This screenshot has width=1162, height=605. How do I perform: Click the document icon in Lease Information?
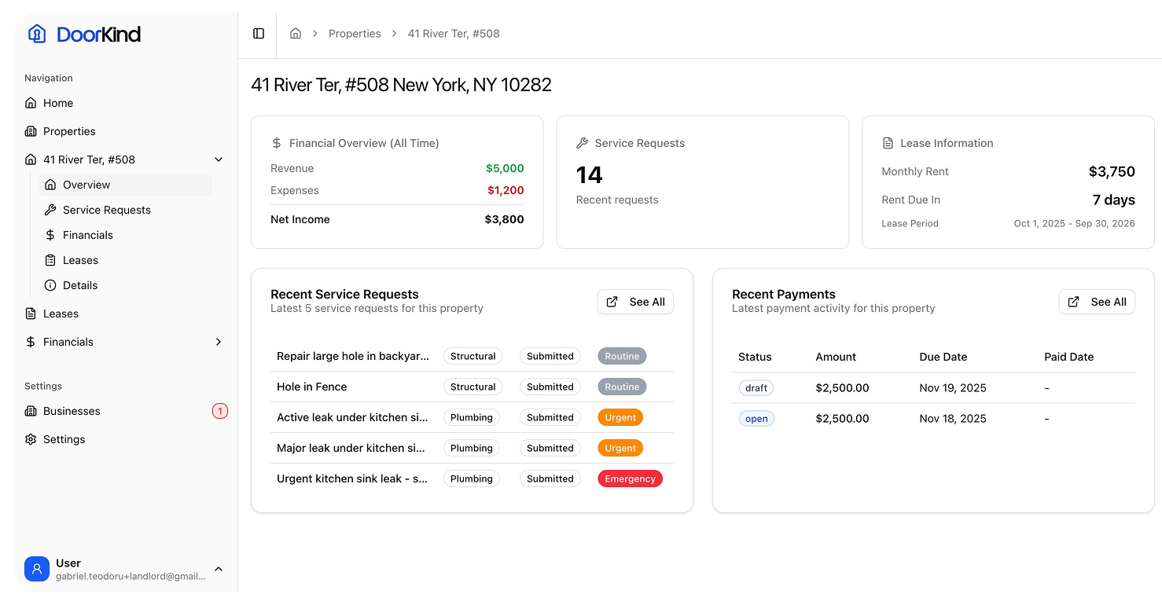888,143
